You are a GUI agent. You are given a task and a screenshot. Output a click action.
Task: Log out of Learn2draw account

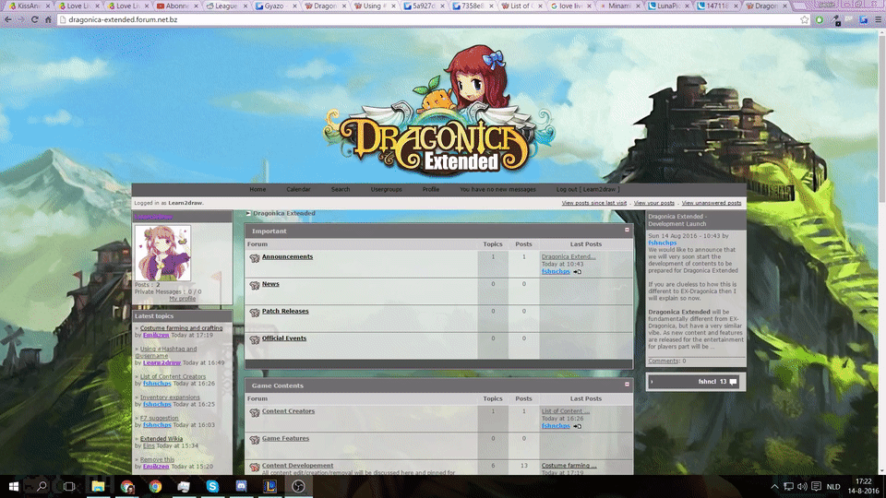[x=588, y=190]
